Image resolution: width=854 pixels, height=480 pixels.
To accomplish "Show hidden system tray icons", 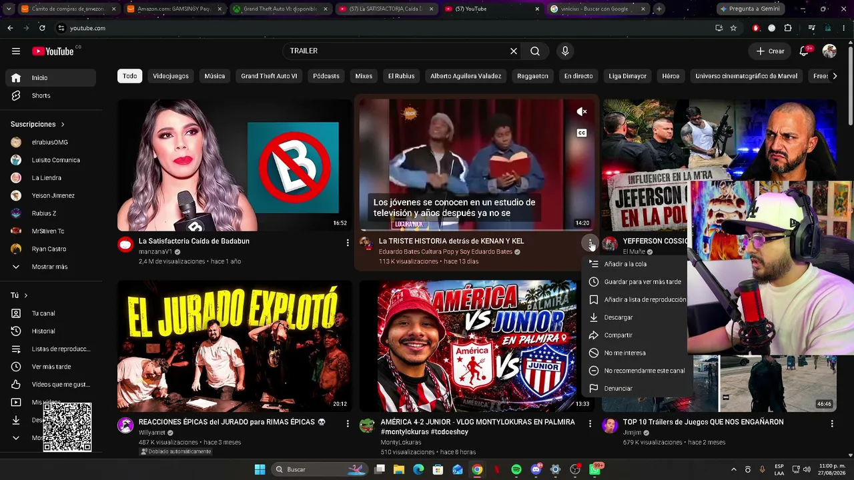I will [x=734, y=469].
